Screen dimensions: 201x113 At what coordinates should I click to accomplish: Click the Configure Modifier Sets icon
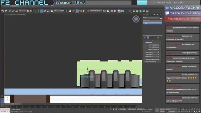click(158, 37)
